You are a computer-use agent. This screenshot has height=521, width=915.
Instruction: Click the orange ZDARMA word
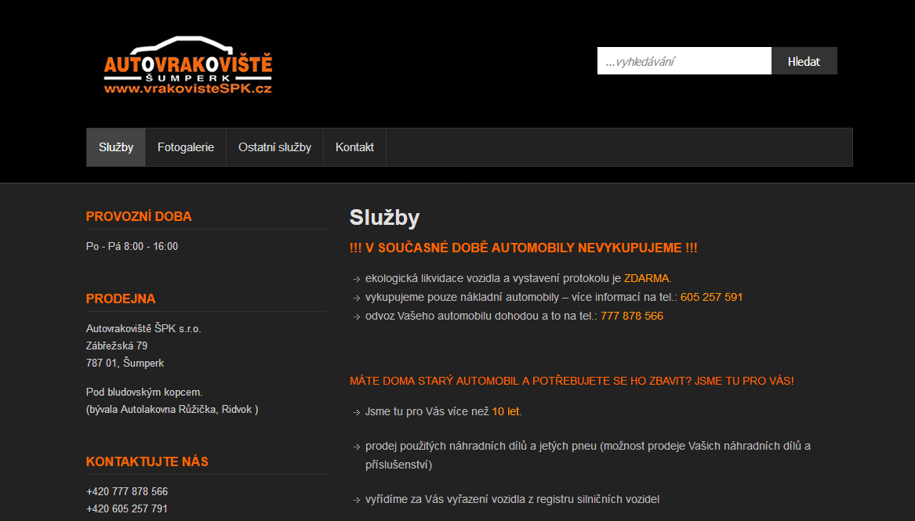coord(647,279)
